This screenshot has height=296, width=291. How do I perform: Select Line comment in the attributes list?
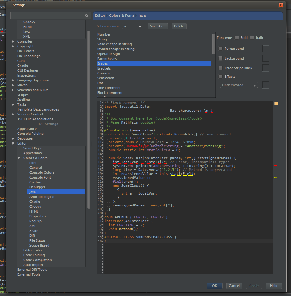pyautogui.click(x=109, y=88)
